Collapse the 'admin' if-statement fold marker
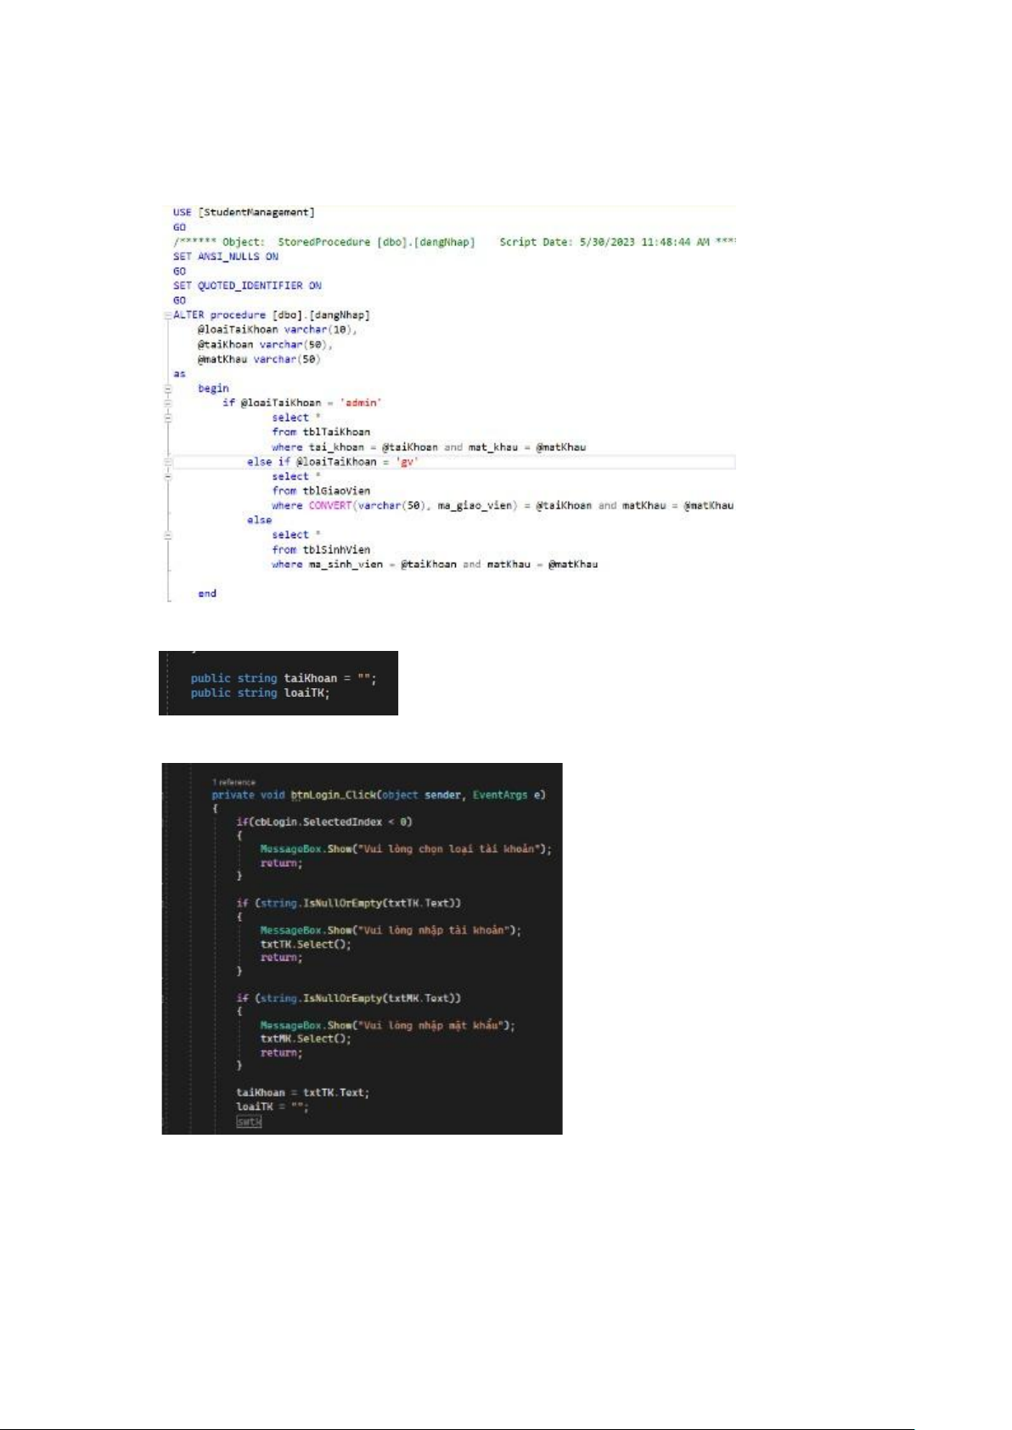 (x=168, y=403)
